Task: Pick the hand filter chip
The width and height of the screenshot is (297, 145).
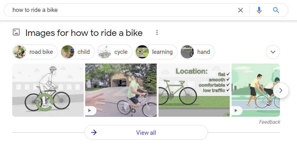Action: click(197, 52)
